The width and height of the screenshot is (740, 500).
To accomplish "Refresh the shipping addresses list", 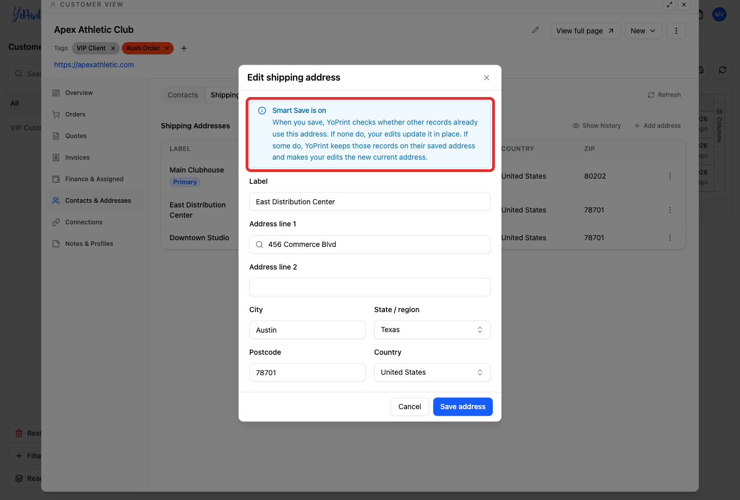I will tap(664, 95).
